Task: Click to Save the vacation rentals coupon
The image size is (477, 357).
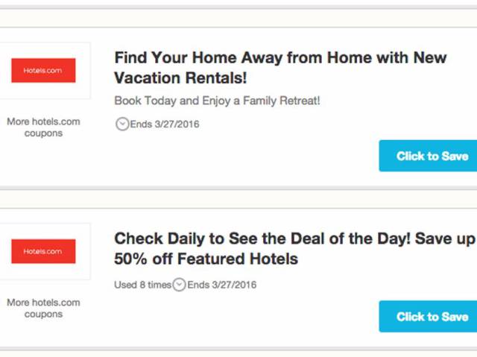Action: click(428, 156)
